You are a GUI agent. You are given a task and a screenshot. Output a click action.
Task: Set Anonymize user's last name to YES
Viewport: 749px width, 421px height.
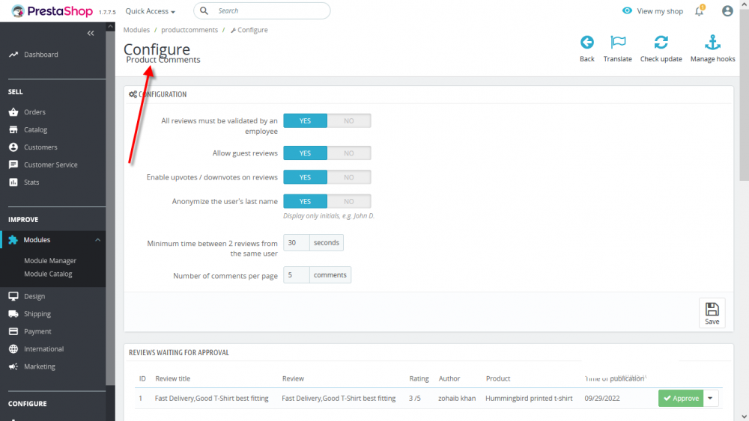(306, 201)
